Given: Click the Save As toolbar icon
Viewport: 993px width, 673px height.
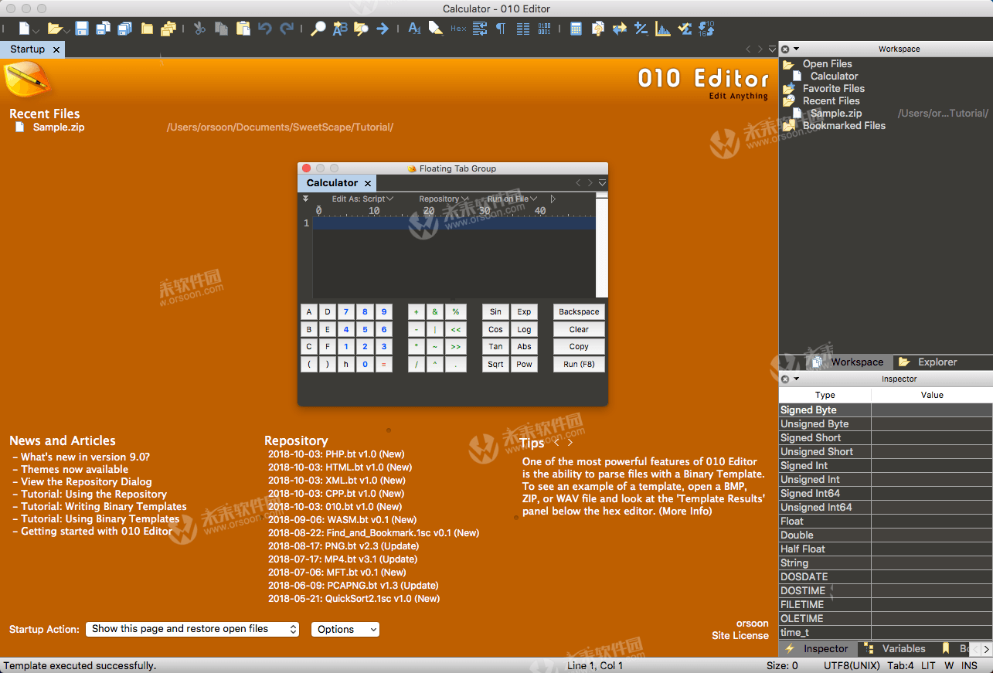Looking at the screenshot, I should (x=103, y=29).
